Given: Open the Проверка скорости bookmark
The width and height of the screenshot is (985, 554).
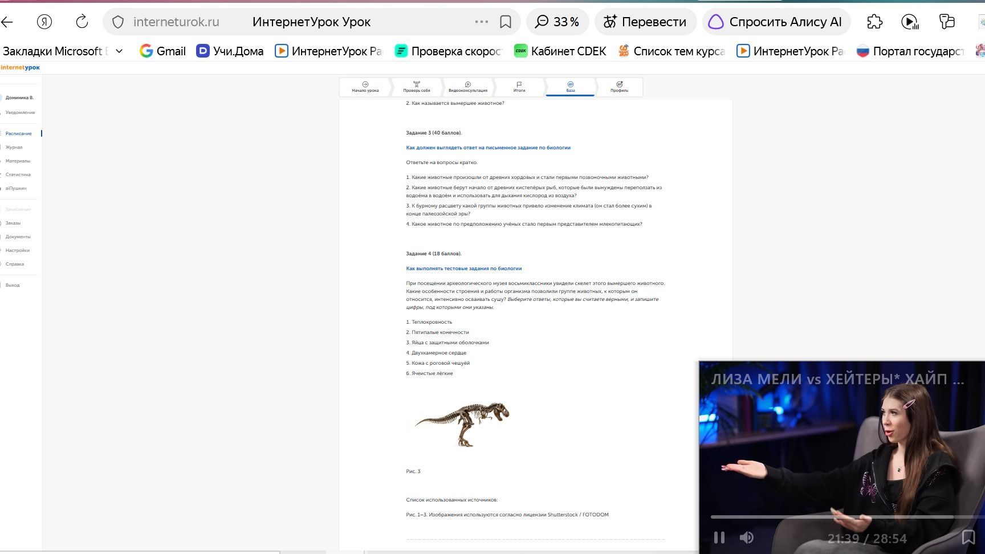Looking at the screenshot, I should pos(448,51).
